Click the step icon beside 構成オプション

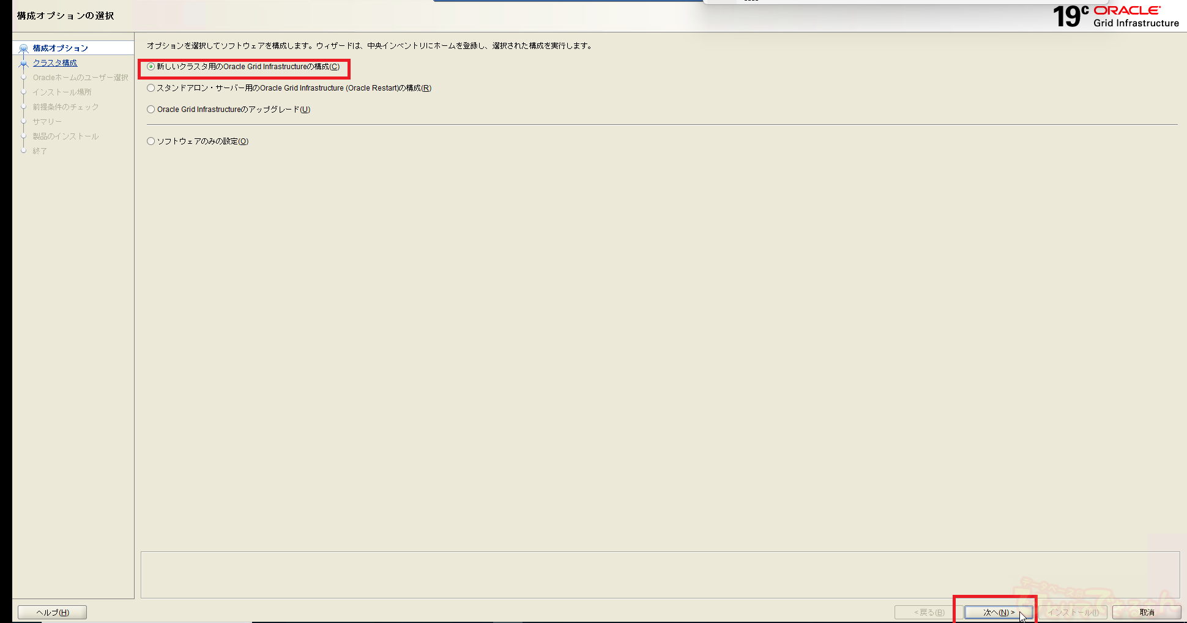click(24, 48)
